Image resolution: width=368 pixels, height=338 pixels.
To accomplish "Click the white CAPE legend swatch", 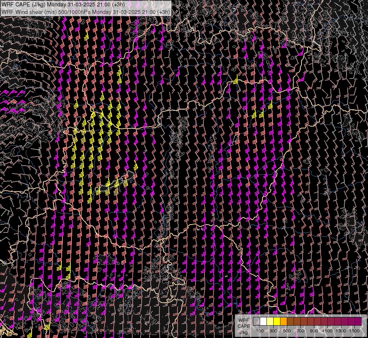I will pos(264,321).
